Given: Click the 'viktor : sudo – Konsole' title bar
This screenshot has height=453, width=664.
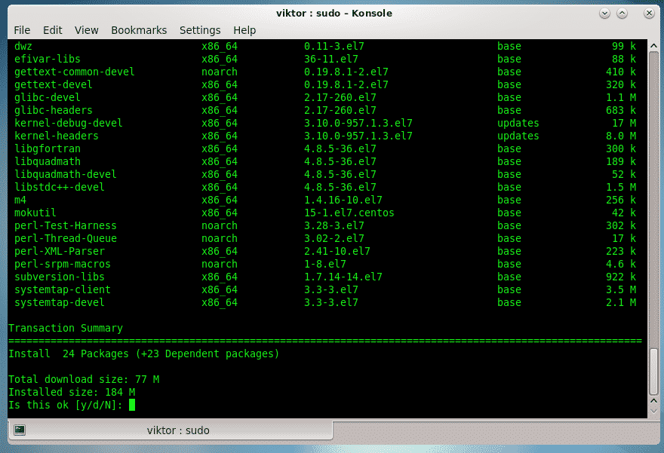Looking at the screenshot, I should [332, 14].
